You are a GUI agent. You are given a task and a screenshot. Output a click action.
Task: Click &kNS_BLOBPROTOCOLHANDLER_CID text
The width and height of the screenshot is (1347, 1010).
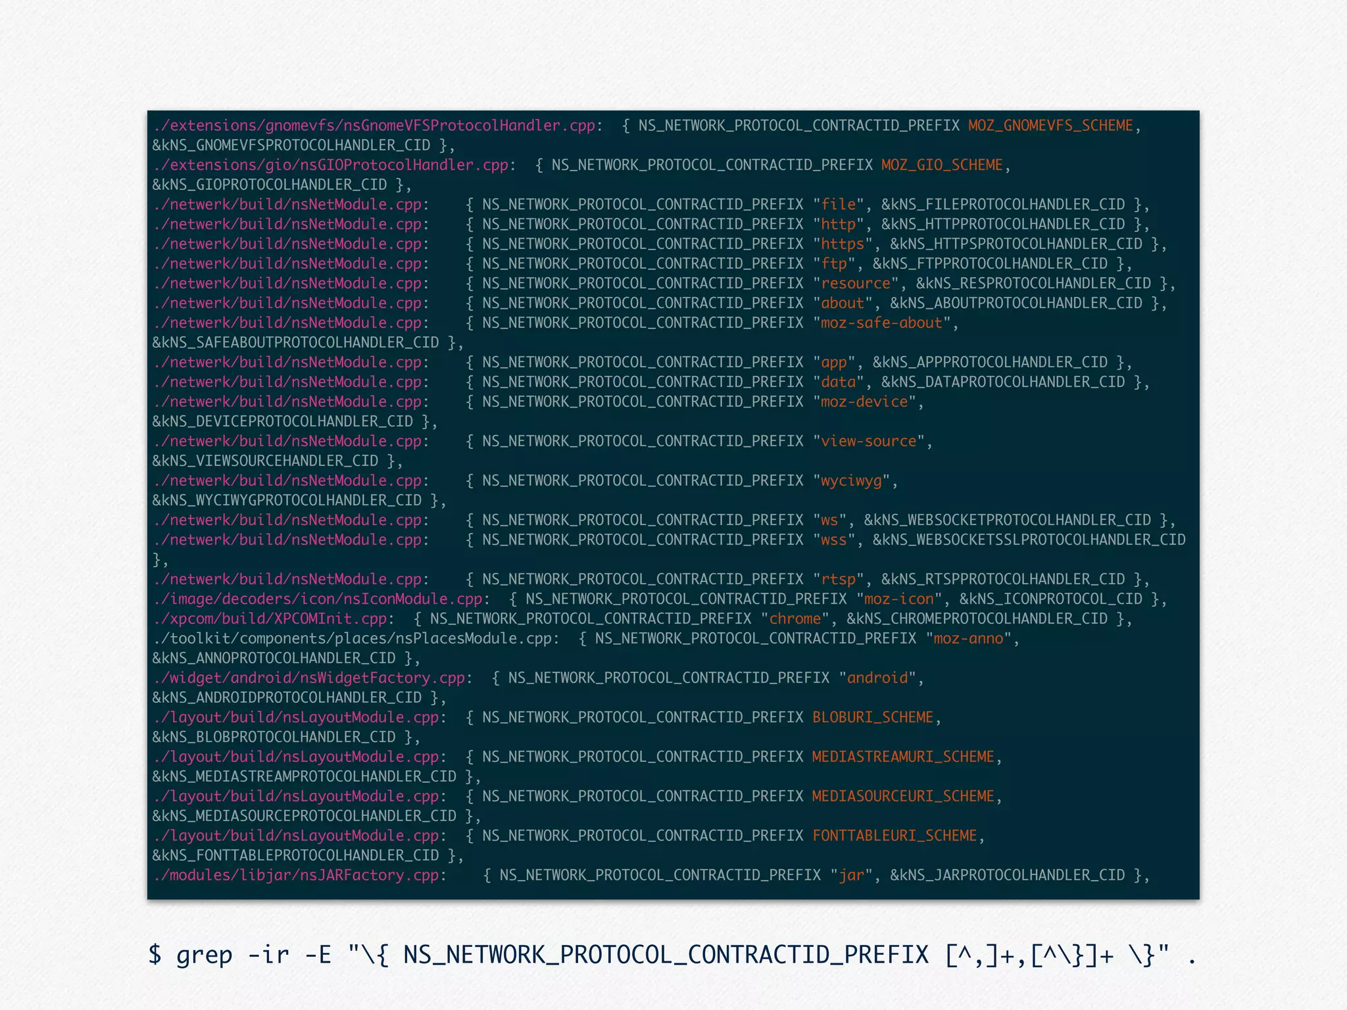(x=274, y=737)
